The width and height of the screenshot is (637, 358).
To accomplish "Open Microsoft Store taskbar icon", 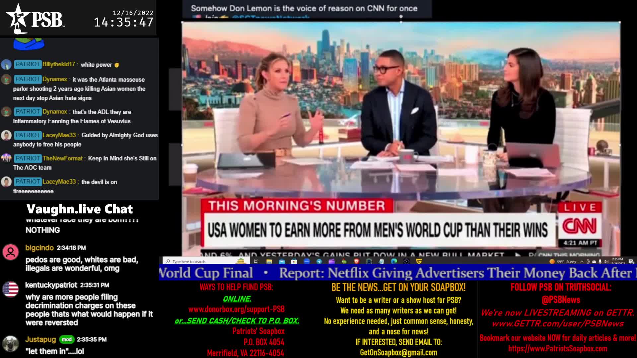I will (x=294, y=262).
